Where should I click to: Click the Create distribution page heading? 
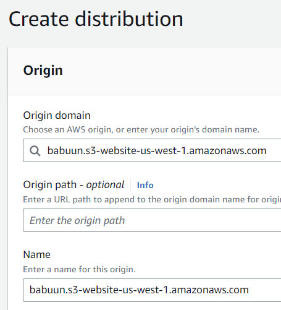pyautogui.click(x=96, y=19)
